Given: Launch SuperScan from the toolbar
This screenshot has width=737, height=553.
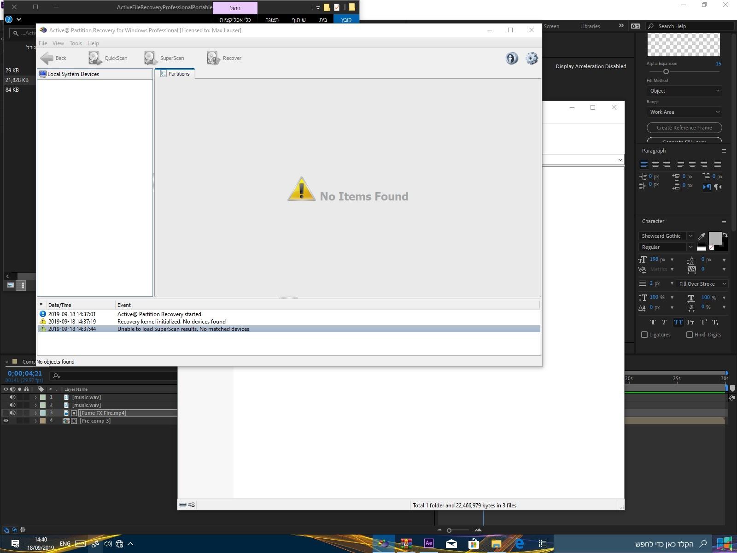Looking at the screenshot, I should 164,58.
